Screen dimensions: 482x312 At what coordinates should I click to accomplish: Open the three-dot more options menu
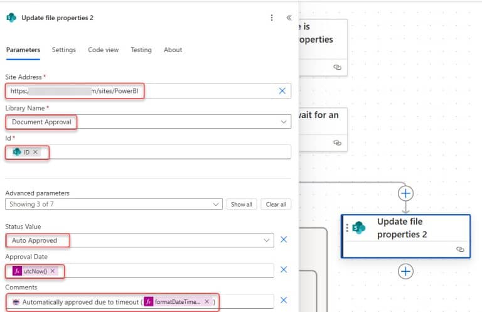pyautogui.click(x=271, y=18)
